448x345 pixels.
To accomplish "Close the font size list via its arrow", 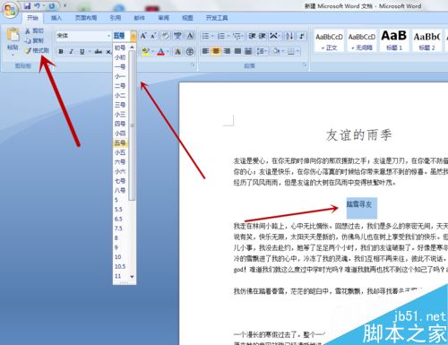I will [134, 36].
